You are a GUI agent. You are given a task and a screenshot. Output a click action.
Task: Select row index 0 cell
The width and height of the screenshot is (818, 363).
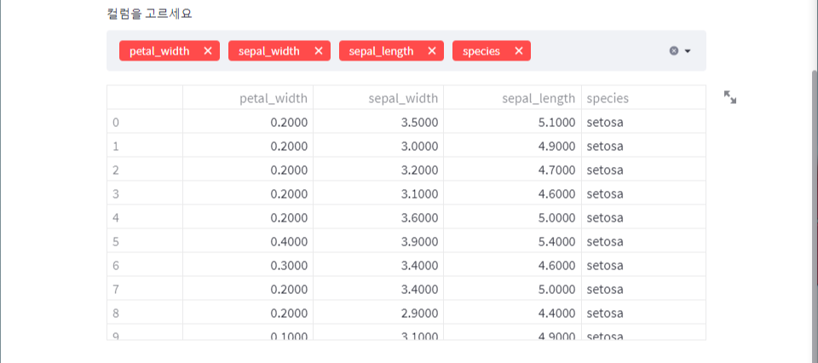point(145,122)
